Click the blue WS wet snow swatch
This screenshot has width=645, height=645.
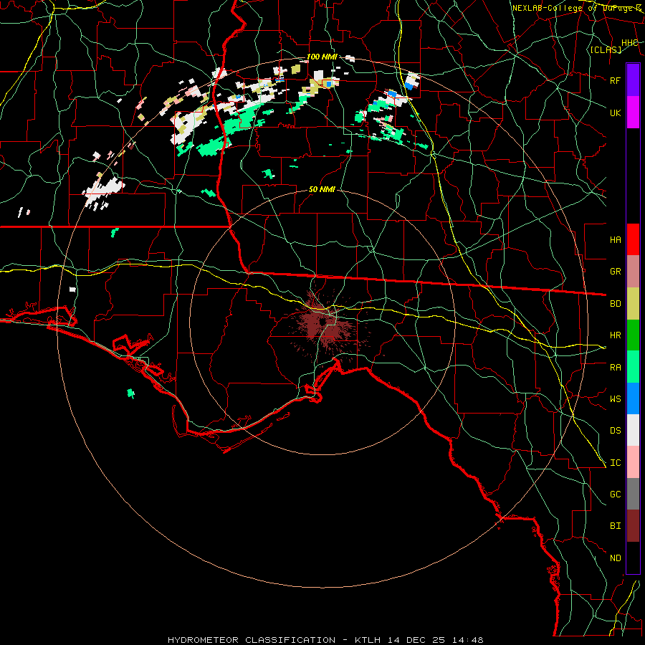point(633,398)
